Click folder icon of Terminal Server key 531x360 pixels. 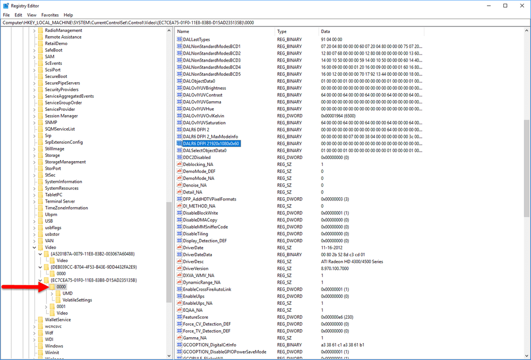pyautogui.click(x=41, y=201)
